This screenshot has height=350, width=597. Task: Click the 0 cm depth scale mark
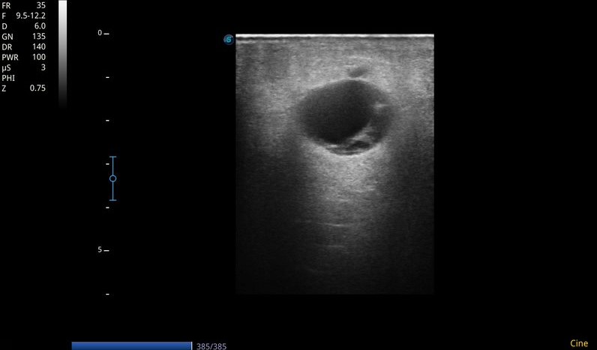pyautogui.click(x=103, y=34)
